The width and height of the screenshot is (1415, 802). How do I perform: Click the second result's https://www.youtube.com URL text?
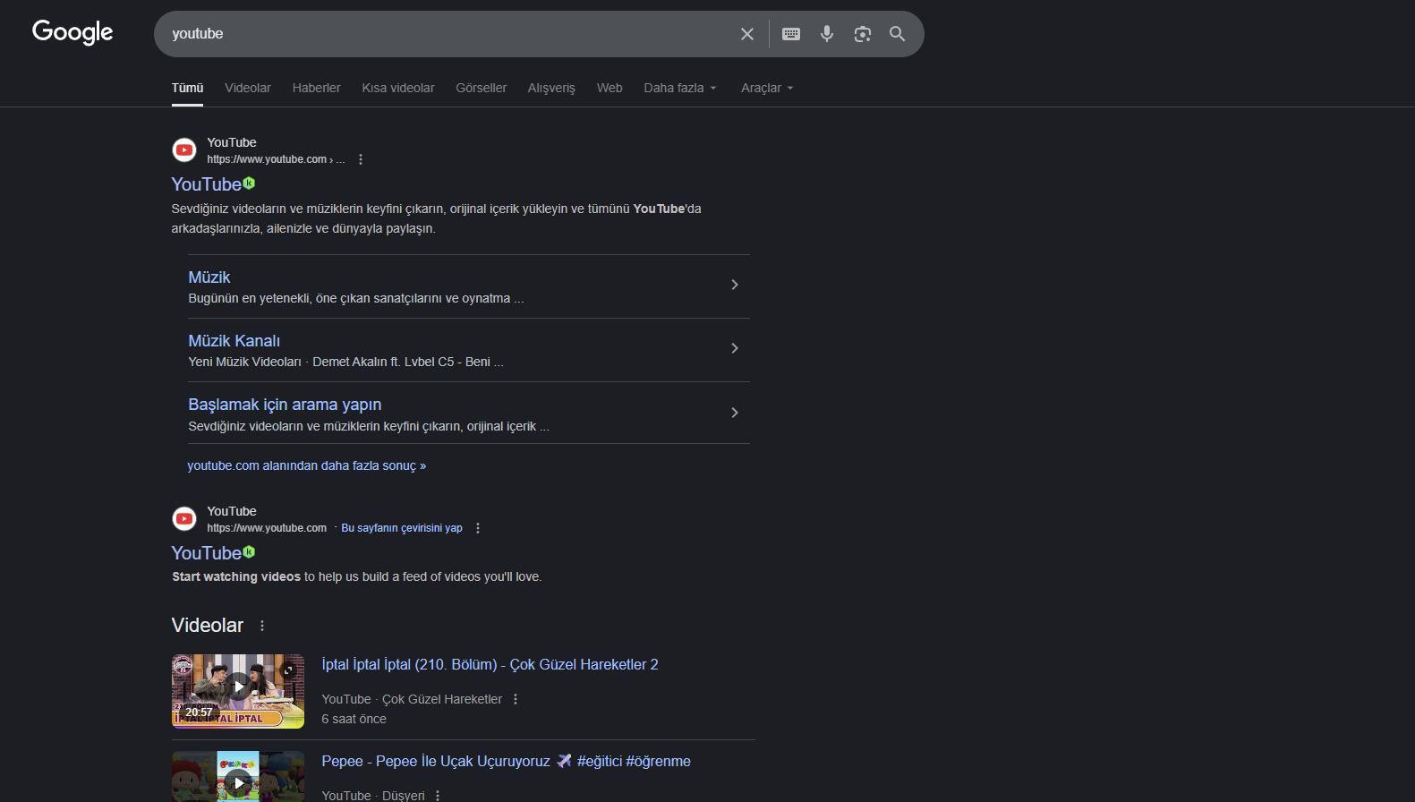coord(267,528)
